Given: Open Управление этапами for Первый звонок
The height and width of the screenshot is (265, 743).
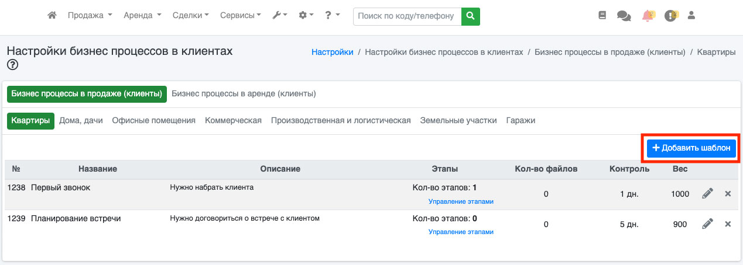Looking at the screenshot, I should [461, 201].
